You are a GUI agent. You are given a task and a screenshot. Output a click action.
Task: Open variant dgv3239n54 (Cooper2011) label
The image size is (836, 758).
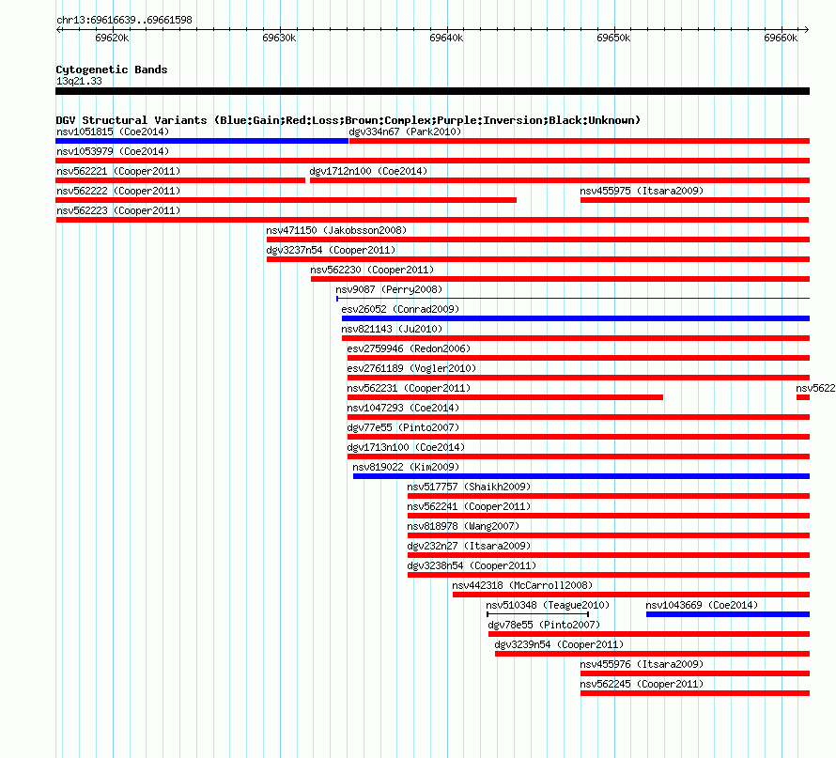pos(559,644)
